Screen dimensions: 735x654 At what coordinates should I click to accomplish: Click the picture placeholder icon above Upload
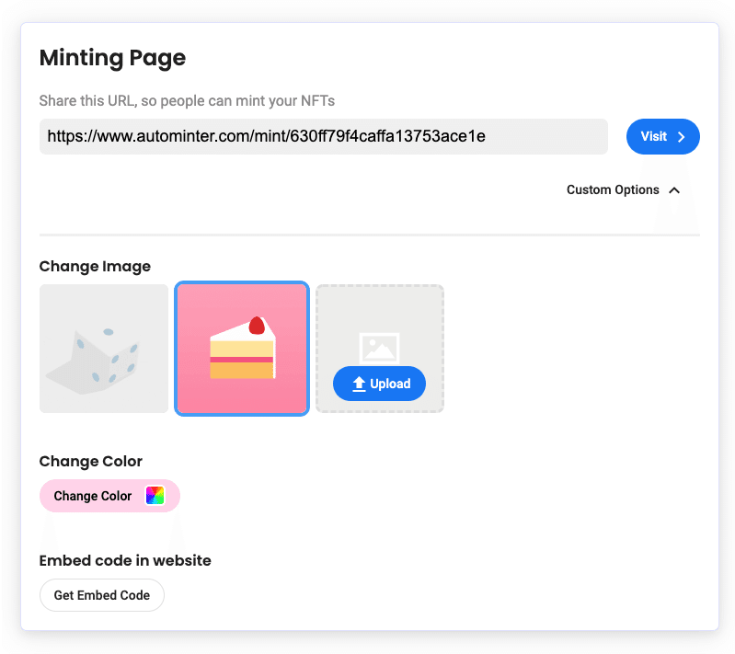tap(379, 349)
